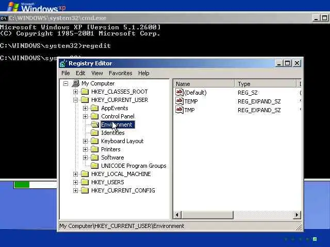Expand HKEY_CLASSES_ROOT with its plus box
330x247 pixels.
[75, 92]
